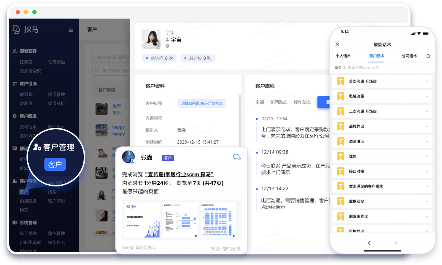Click the 探马 horse logo icon
This screenshot has height=265, width=442.
coord(16,30)
